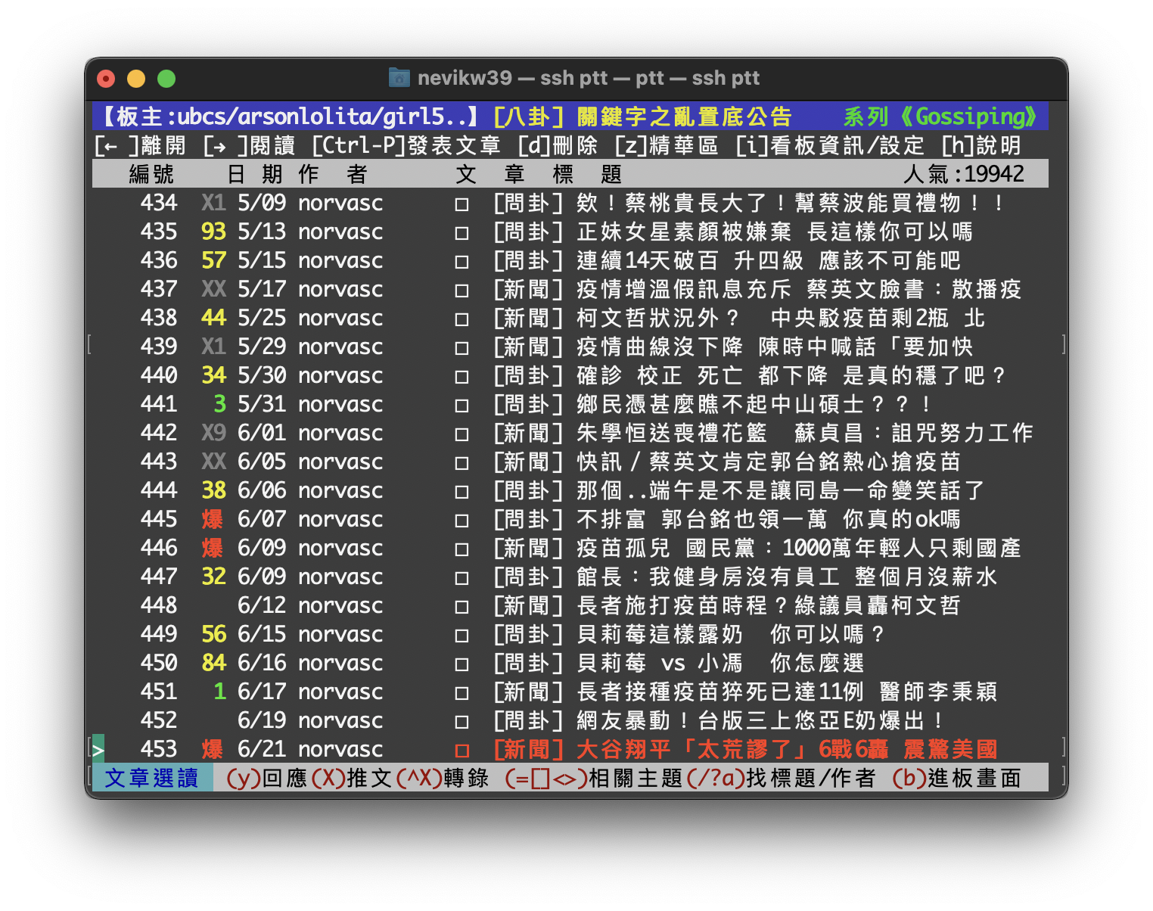
Task: Click the [→]閱讀 key hint
Action: pyautogui.click(x=249, y=145)
